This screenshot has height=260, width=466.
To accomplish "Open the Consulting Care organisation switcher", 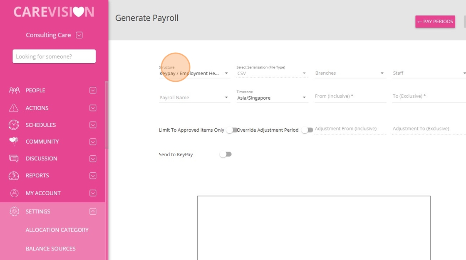I will coord(79,35).
